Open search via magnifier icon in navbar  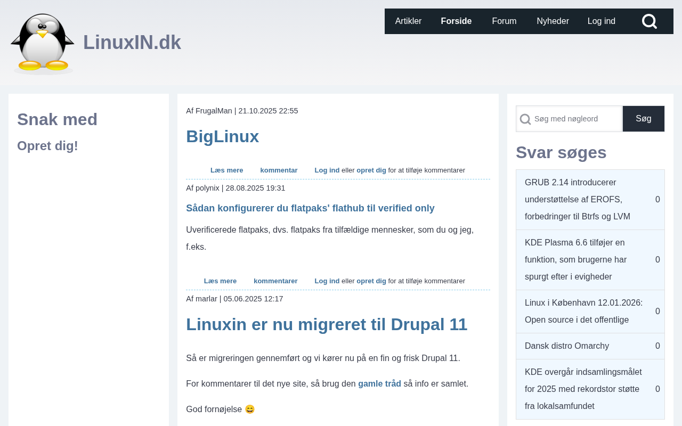pos(649,21)
